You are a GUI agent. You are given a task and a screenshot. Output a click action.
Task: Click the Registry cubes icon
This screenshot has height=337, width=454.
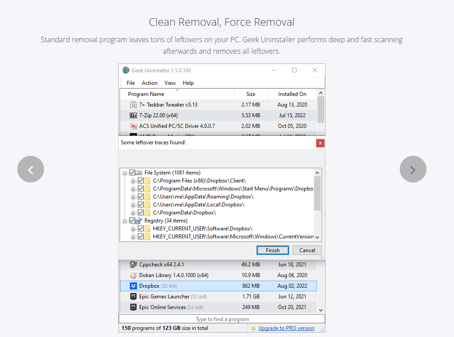coord(139,221)
